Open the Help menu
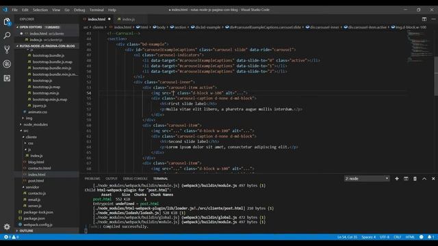Viewport: 438px width, 246px height. (112, 10)
